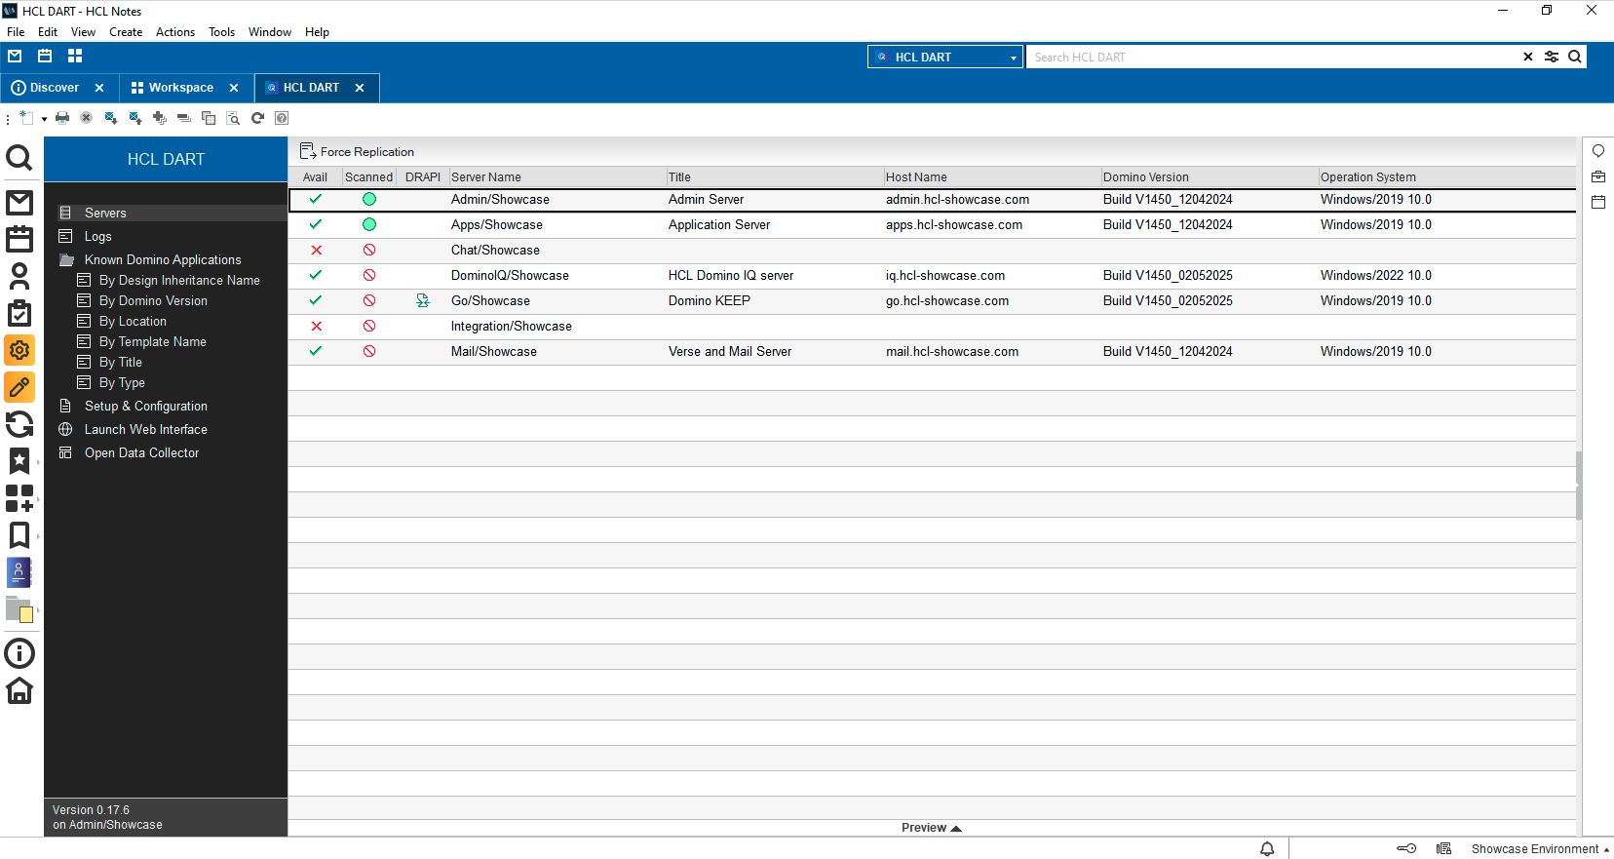Click the Info circle icon in left sidebar
The image size is (1614, 859).
pos(19,653)
